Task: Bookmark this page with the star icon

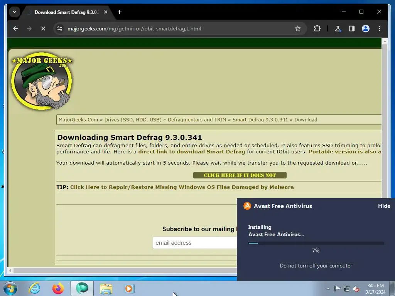Action: pos(297,29)
